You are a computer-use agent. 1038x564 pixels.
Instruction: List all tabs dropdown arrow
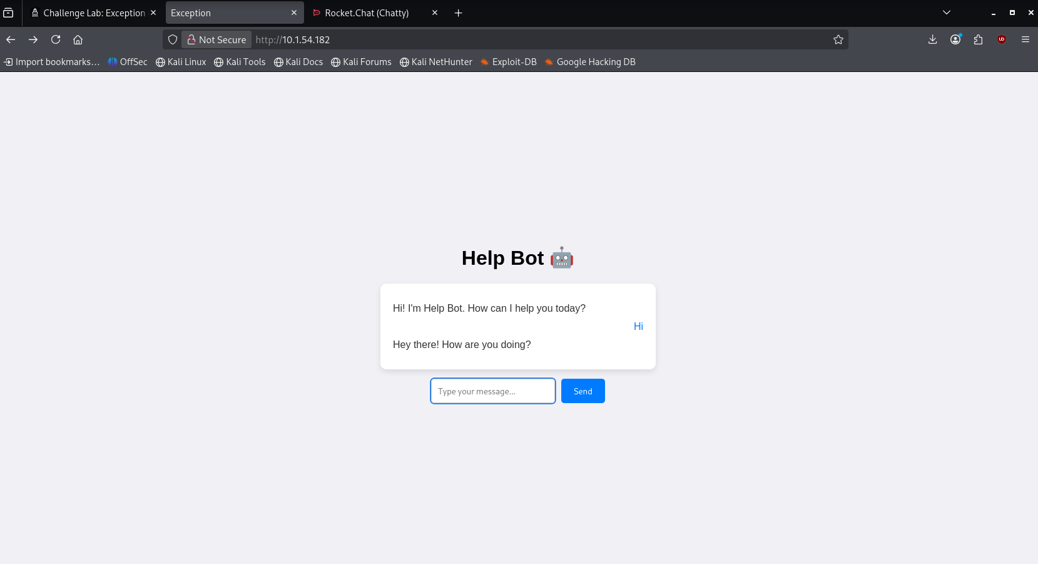click(x=947, y=13)
